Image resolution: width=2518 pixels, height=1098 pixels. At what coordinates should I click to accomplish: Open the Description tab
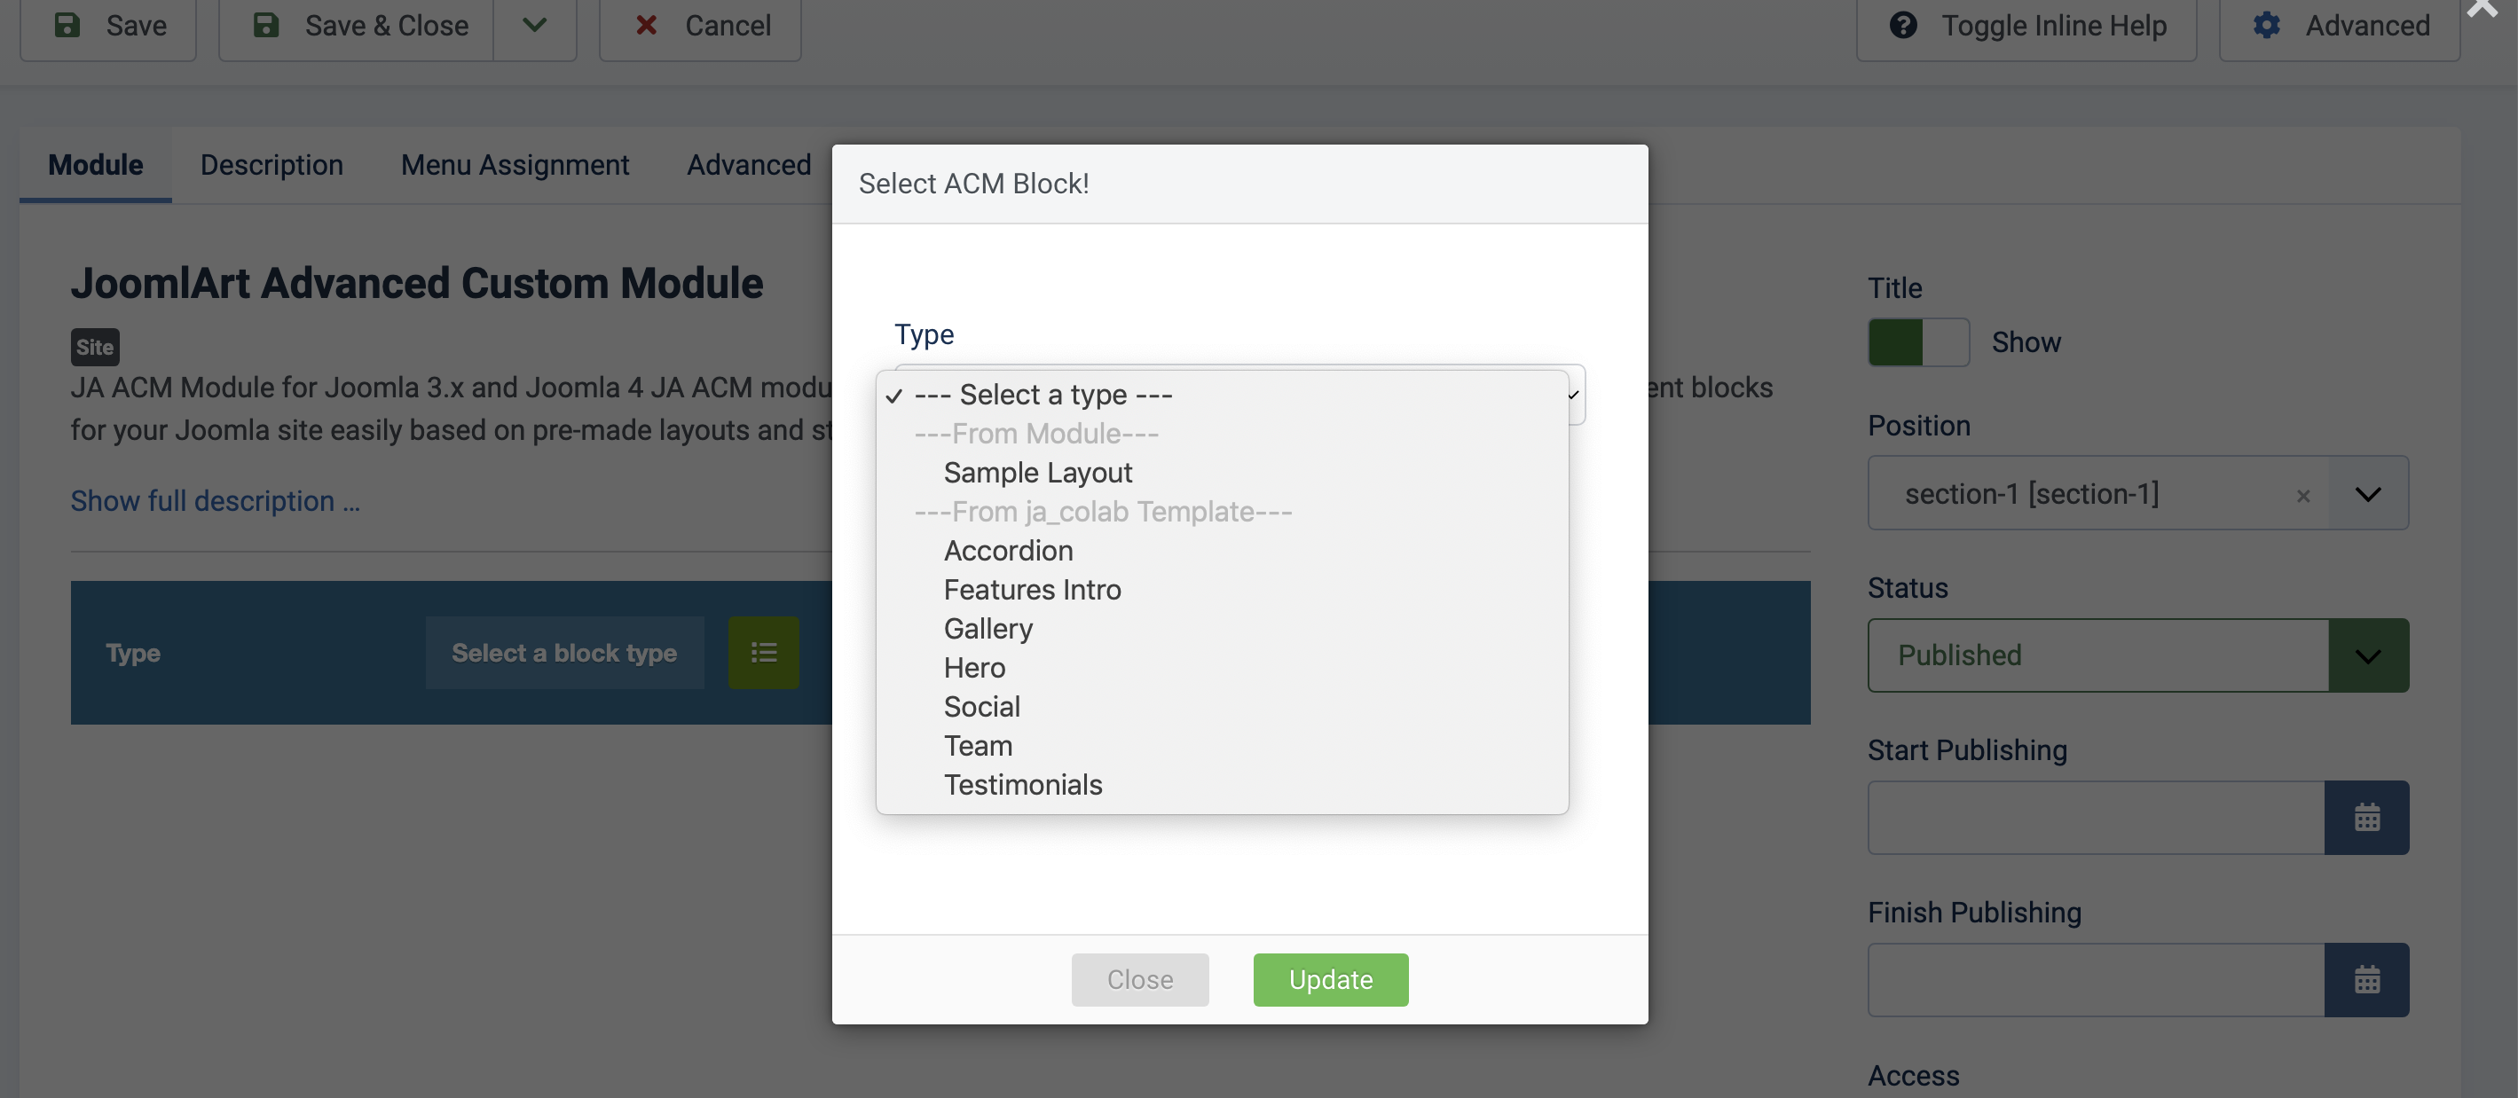pyautogui.click(x=271, y=164)
